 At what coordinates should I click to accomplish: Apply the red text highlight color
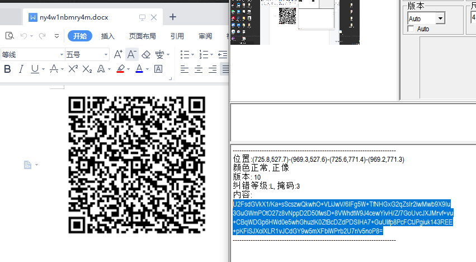(x=120, y=69)
